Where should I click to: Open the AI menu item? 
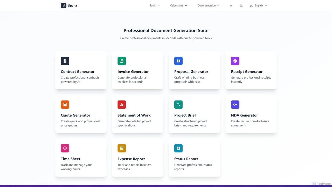231,5
